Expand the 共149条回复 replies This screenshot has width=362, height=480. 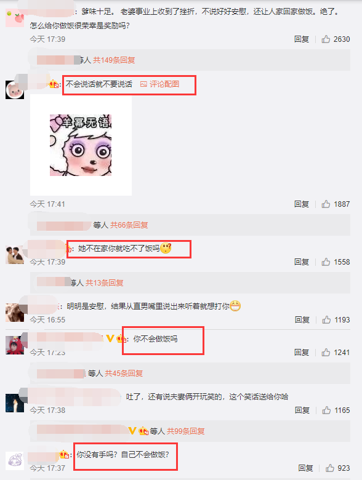114,60
